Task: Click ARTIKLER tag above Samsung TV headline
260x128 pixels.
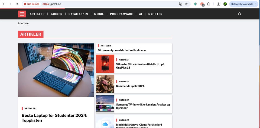Action: (x=124, y=100)
